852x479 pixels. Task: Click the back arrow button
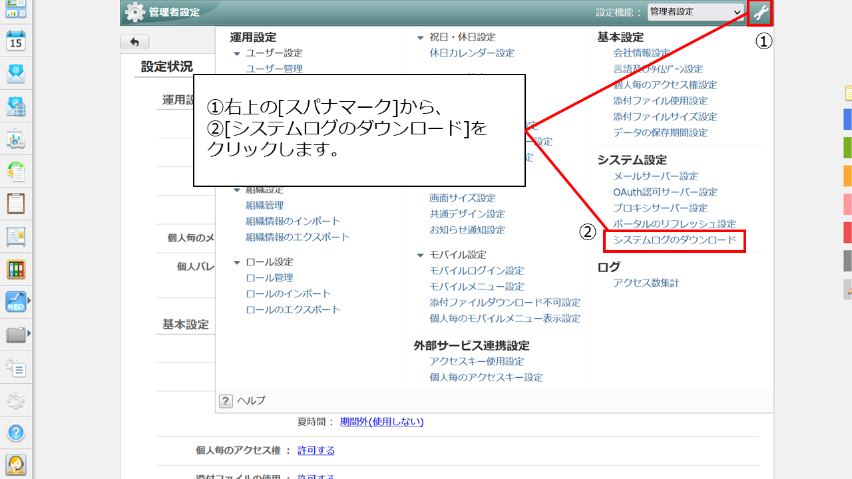(134, 42)
